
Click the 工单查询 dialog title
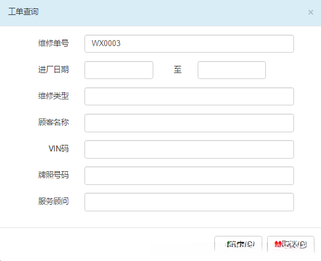click(23, 11)
